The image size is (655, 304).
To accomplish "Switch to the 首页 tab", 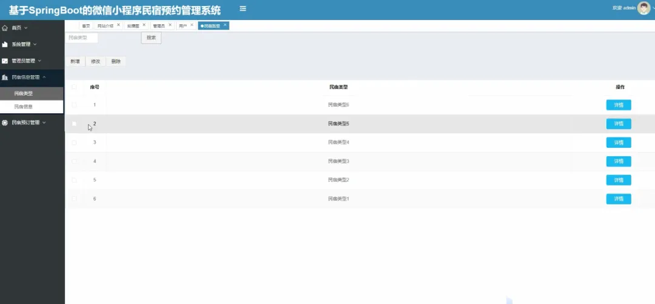I will tap(86, 26).
